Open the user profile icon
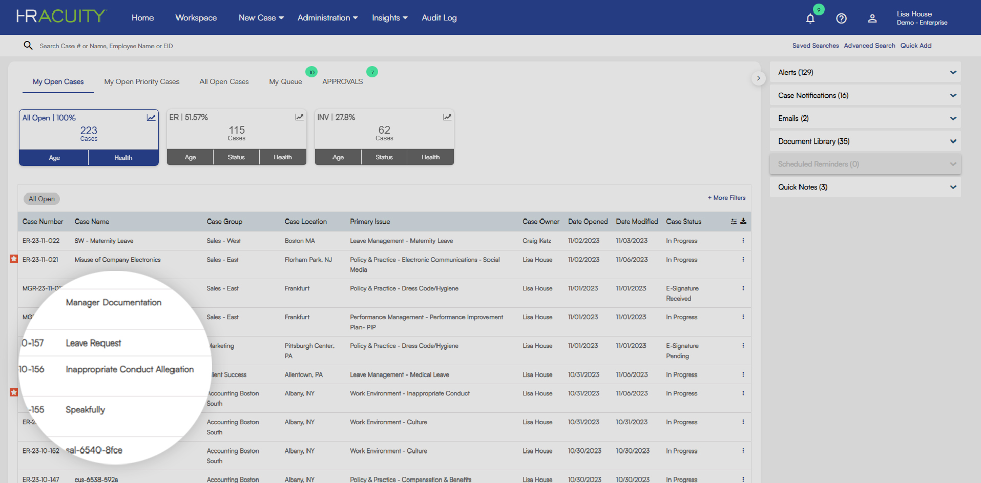The image size is (981, 483). (x=872, y=18)
